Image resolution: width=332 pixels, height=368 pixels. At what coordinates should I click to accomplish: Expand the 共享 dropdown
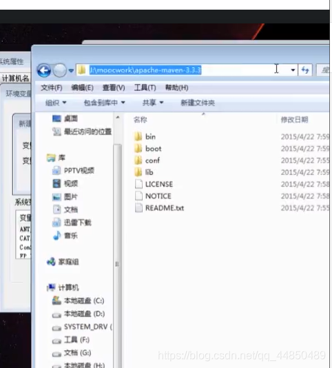coord(153,103)
